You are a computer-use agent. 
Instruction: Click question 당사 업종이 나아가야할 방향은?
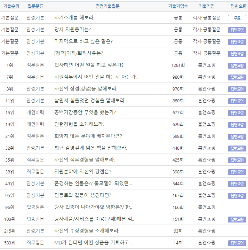click(x=93, y=207)
